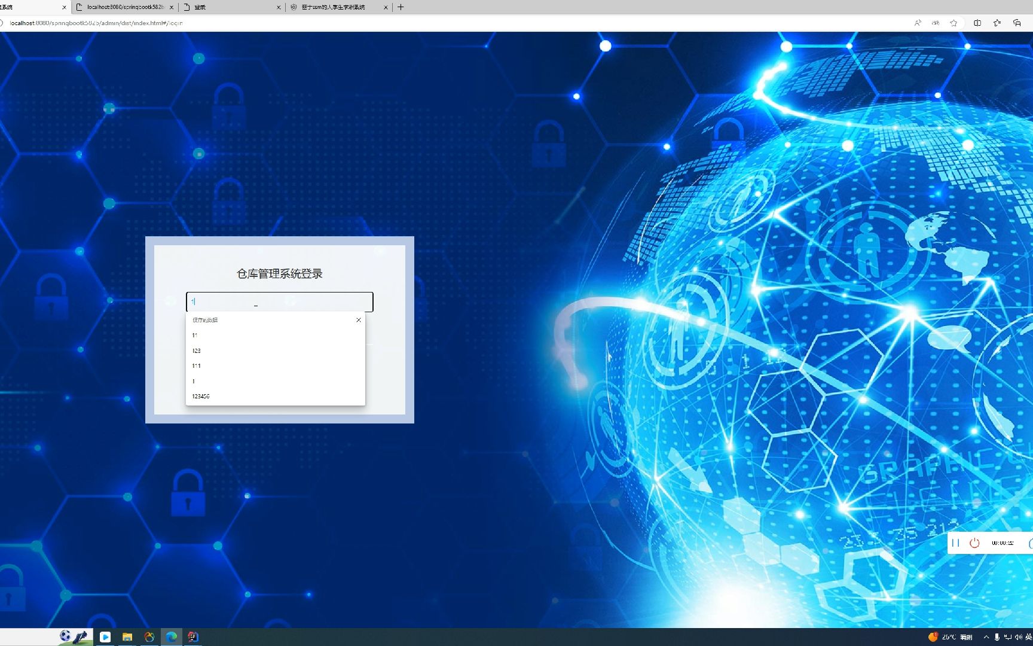The width and height of the screenshot is (1033, 646).
Task: Select saved suggestion '111'
Action: [276, 365]
